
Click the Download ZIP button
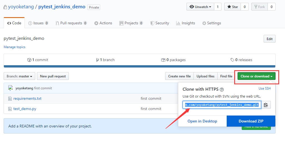click(251, 121)
